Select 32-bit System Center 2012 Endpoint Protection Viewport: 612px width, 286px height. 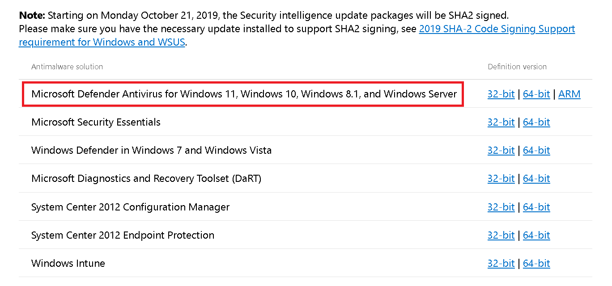click(501, 236)
